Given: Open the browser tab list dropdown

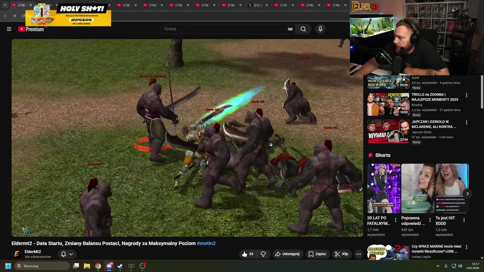Looking at the screenshot, I should [5, 5].
